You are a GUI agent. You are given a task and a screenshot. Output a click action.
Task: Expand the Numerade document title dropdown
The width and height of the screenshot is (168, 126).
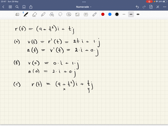84,7
